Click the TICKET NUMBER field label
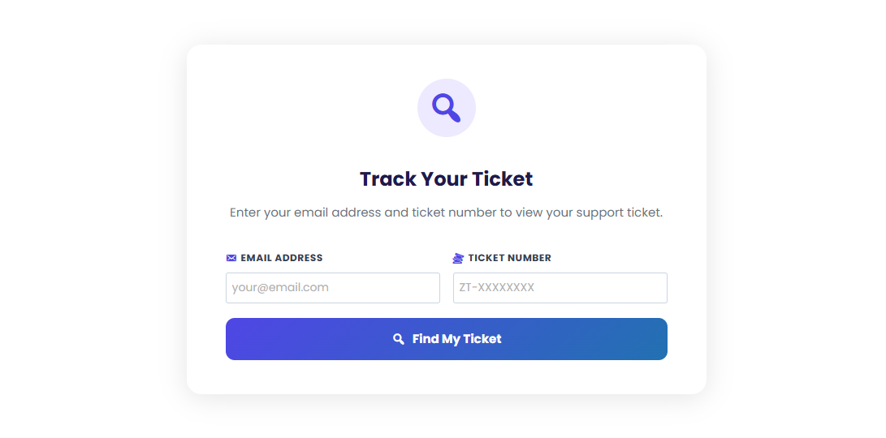This screenshot has width=886, height=438. [x=509, y=258]
